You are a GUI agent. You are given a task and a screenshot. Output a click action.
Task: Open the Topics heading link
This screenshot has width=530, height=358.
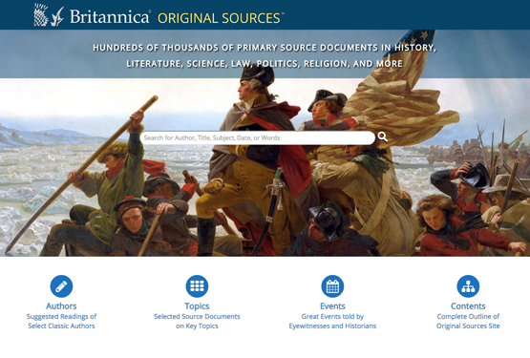tap(197, 306)
